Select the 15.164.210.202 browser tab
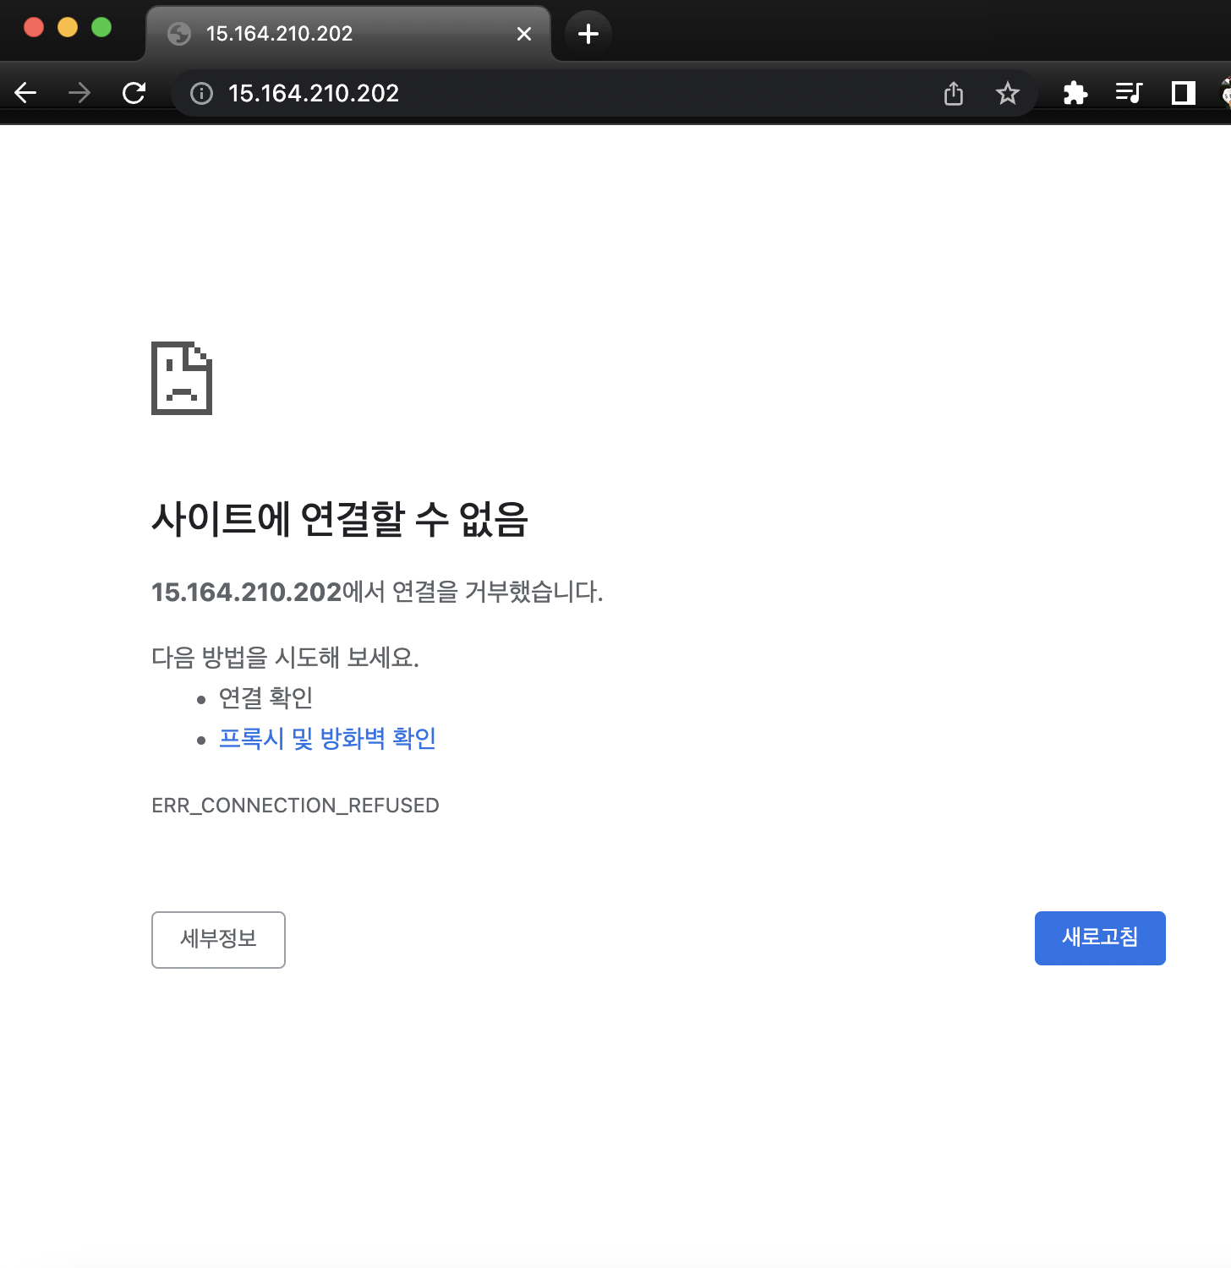The height and width of the screenshot is (1268, 1231). (x=348, y=34)
